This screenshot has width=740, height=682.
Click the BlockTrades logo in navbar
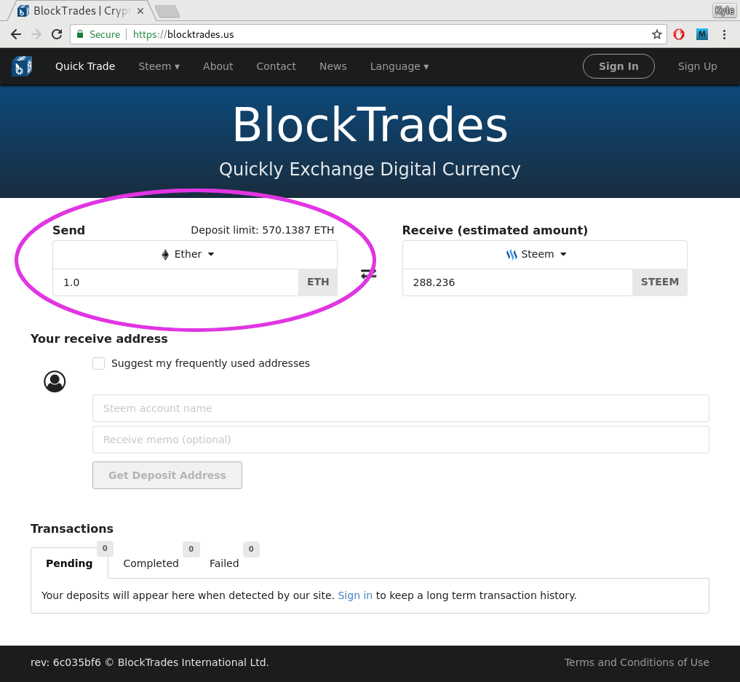tap(22, 66)
